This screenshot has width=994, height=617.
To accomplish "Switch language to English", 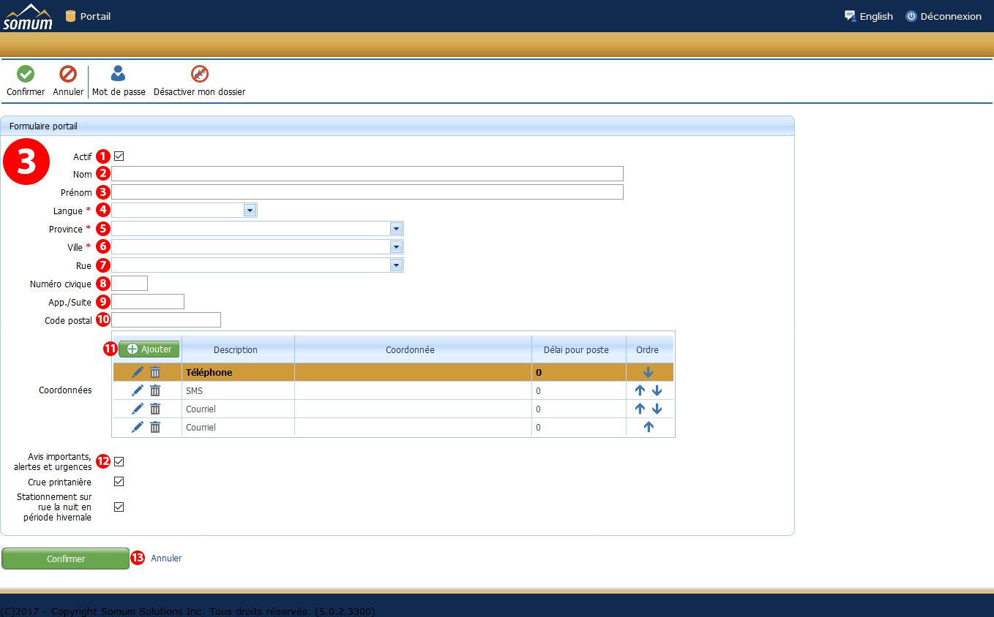I will 875,16.
